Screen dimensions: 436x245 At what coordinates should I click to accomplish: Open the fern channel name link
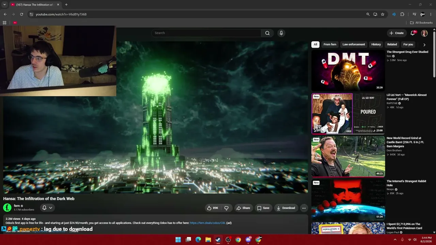click(x=17, y=206)
